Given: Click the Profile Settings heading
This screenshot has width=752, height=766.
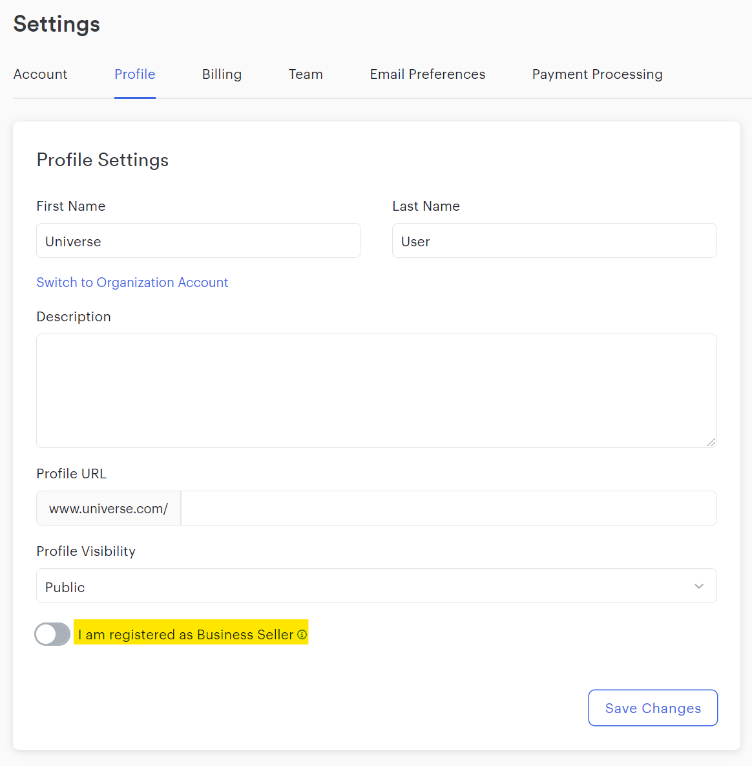Looking at the screenshot, I should click(x=103, y=160).
